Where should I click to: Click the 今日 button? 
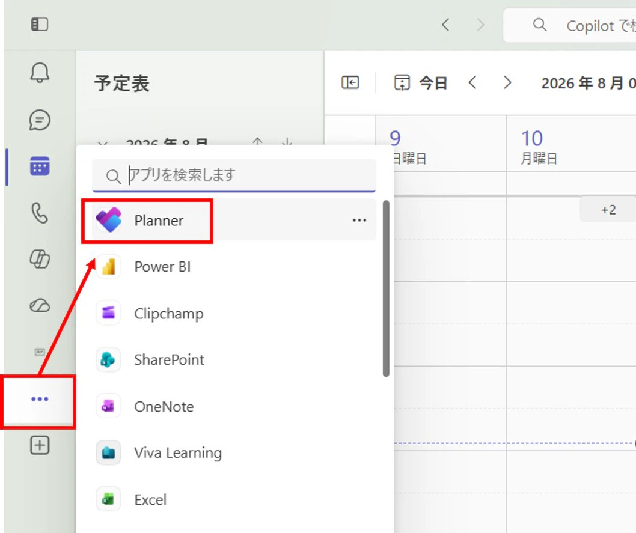pyautogui.click(x=421, y=83)
